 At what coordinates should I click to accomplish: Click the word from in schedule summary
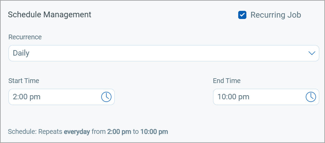click(99, 132)
